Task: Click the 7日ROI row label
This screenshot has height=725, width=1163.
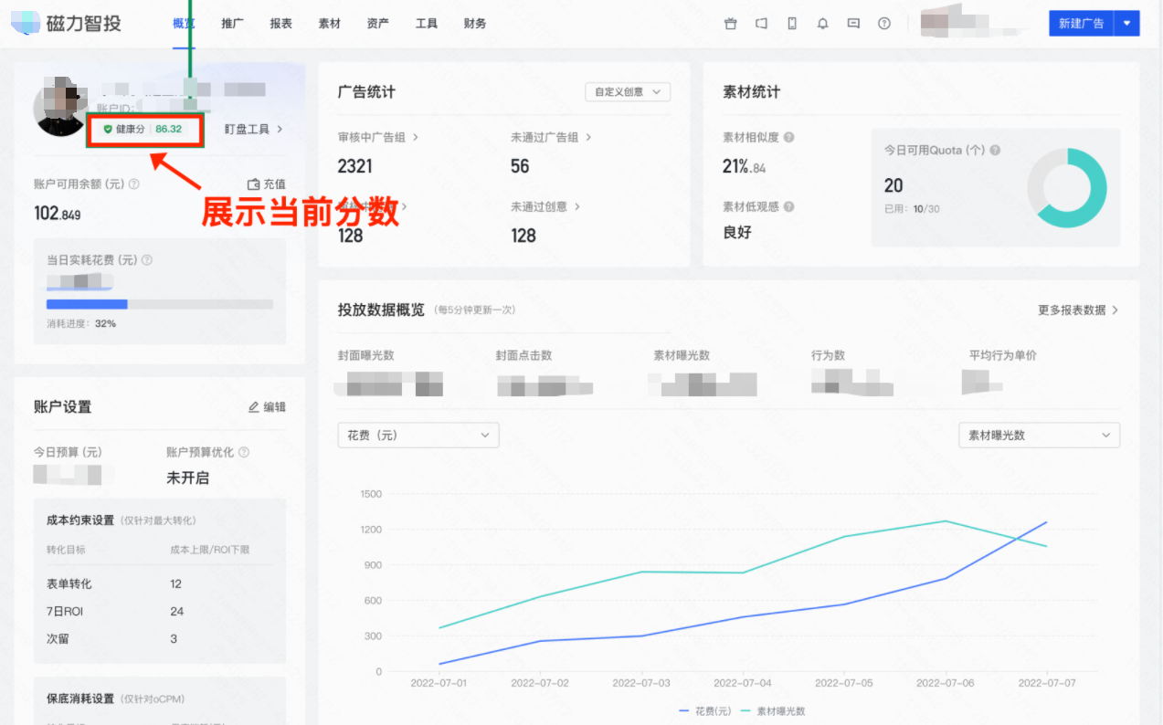Action: (x=64, y=611)
